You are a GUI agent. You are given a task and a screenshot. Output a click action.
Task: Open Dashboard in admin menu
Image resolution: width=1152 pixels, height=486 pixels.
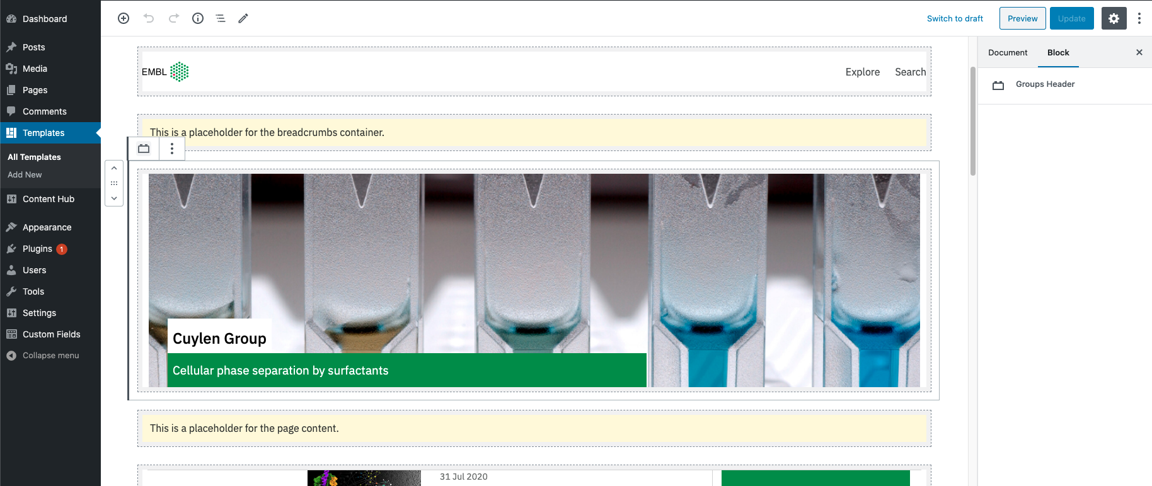(x=50, y=19)
